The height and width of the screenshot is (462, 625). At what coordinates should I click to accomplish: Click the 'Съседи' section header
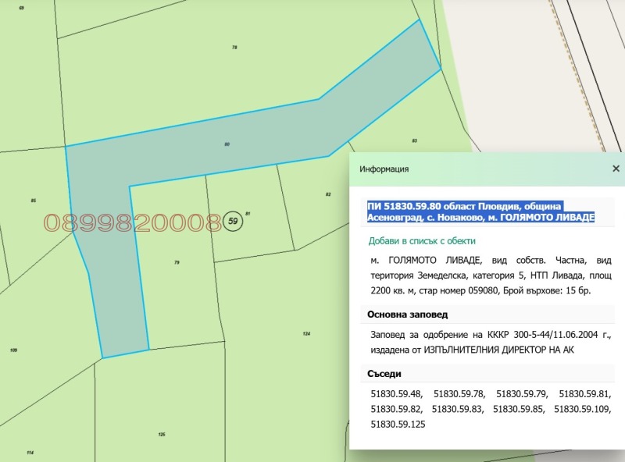[384, 374]
